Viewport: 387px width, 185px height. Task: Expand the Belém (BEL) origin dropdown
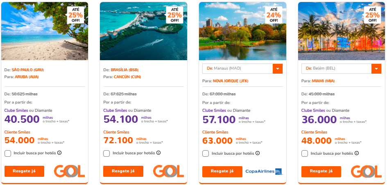(x=377, y=68)
